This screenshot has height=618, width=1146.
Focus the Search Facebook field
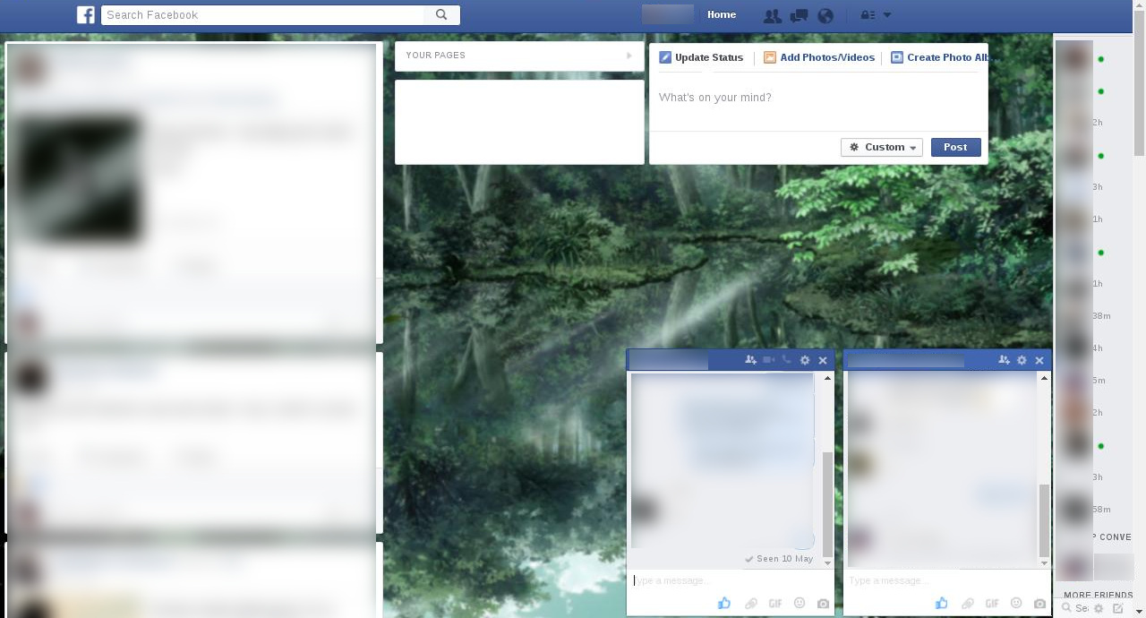(x=262, y=14)
